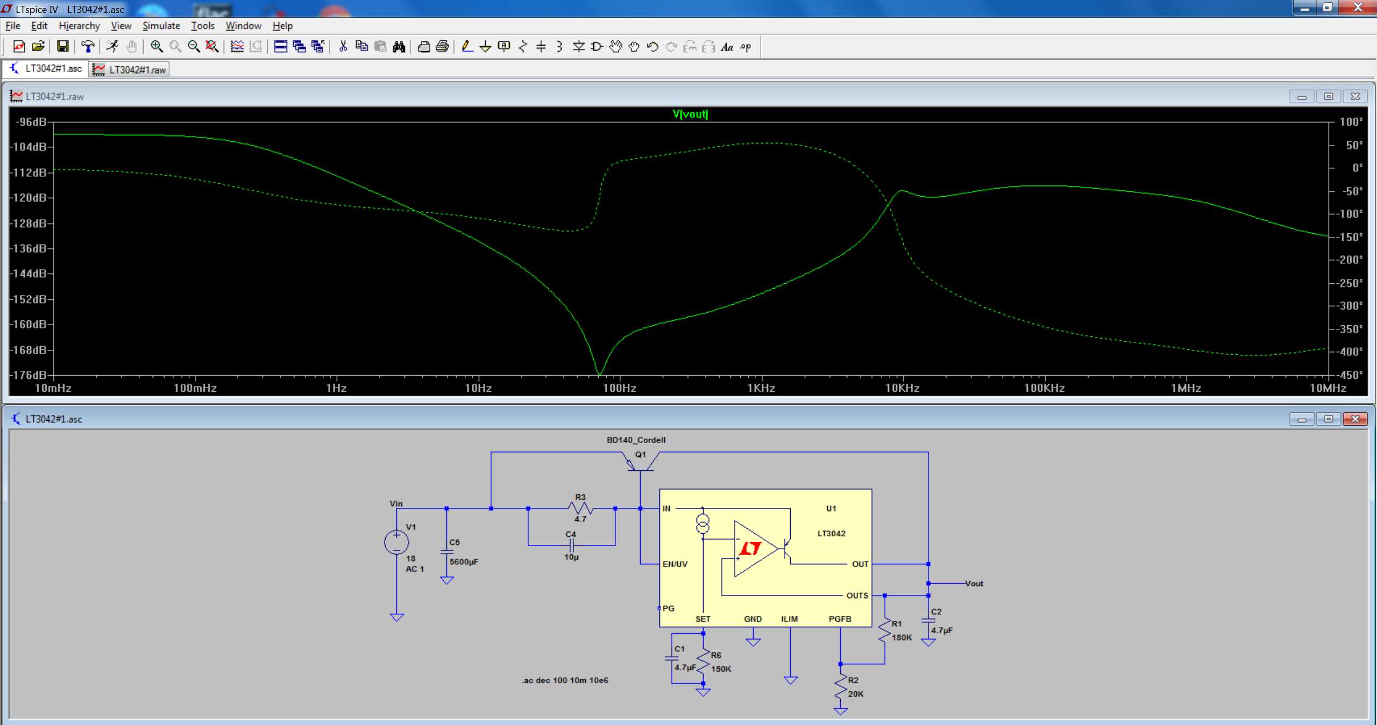Click the Halt simulation hand icon
The width and height of the screenshot is (1377, 725).
tap(131, 47)
